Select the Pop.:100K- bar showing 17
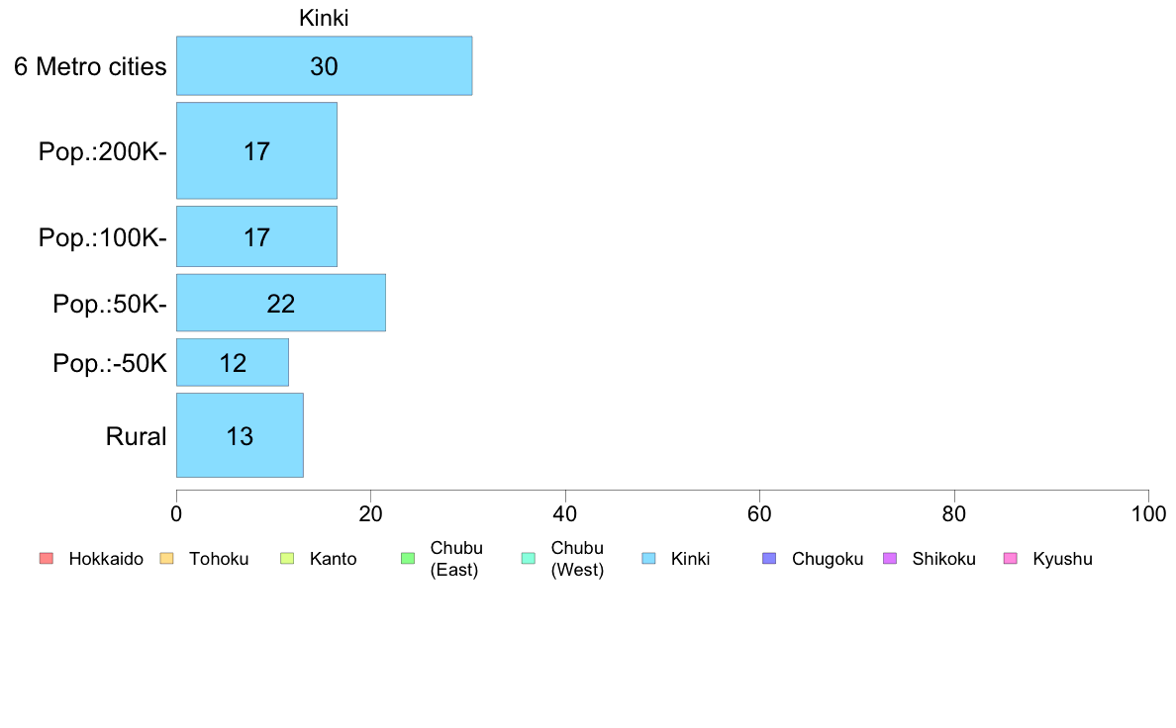 pos(256,237)
